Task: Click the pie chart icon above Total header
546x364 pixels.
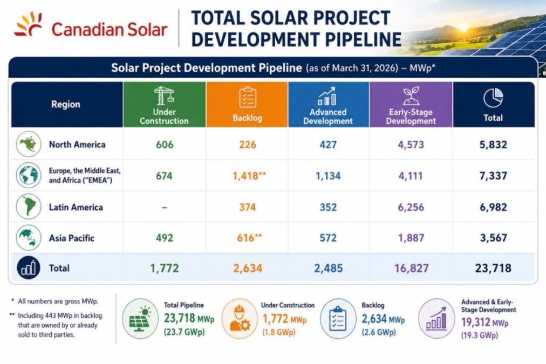Action: 493,98
